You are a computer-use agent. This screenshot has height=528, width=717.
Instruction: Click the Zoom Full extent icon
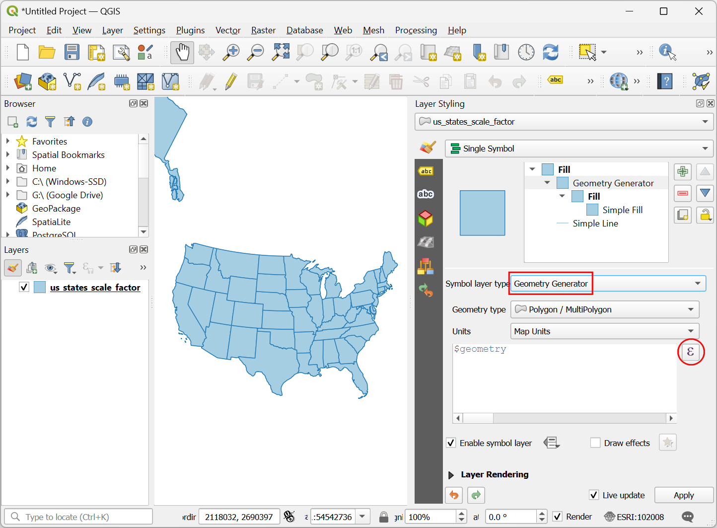[281, 52]
